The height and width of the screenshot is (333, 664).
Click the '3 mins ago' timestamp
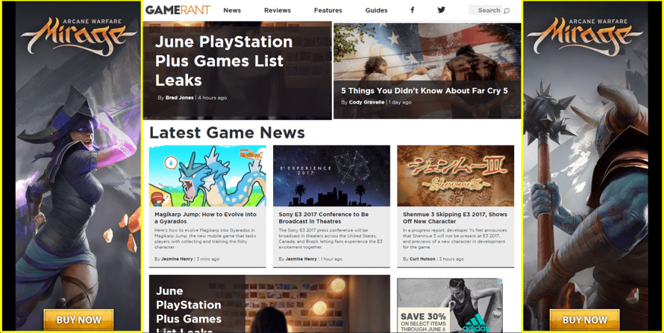208,259
